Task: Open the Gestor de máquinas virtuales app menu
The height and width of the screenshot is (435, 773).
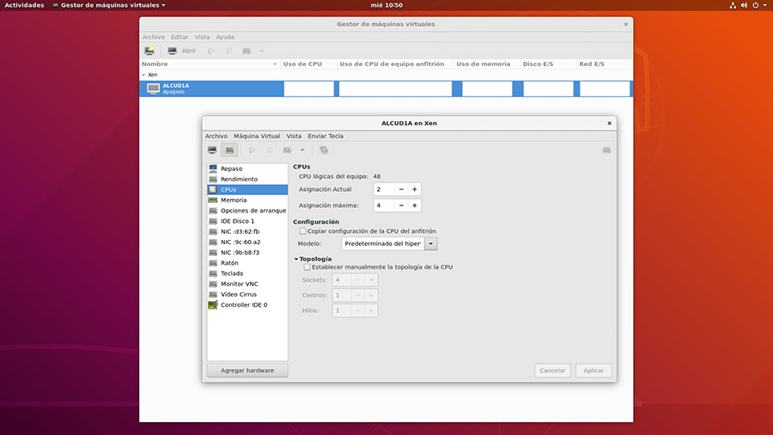Action: [x=109, y=5]
